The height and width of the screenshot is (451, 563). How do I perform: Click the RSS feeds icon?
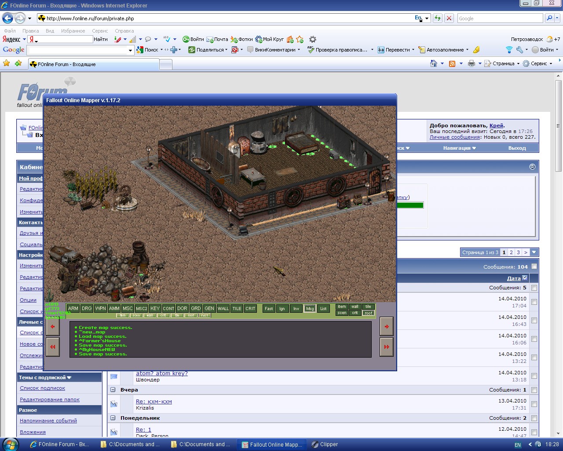pyautogui.click(x=452, y=64)
